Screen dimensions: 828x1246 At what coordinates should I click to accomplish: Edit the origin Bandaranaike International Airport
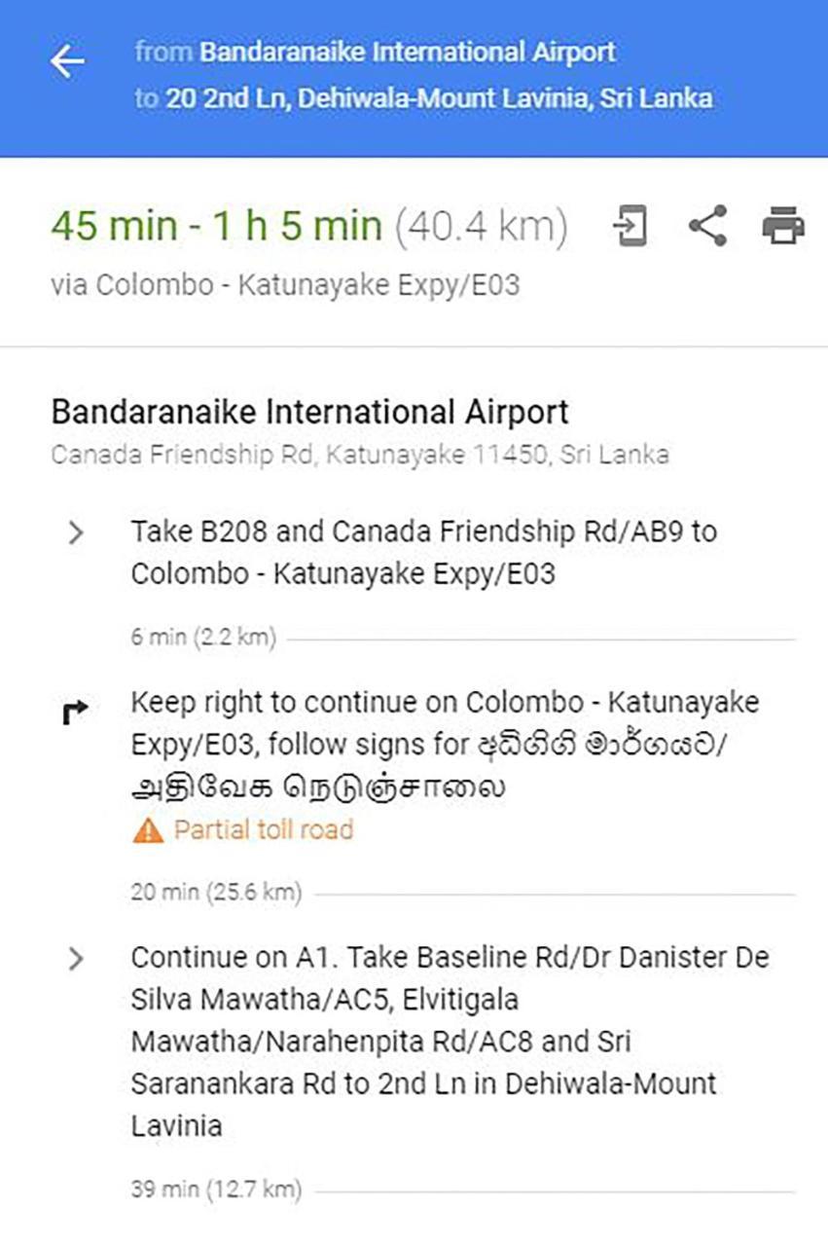(x=408, y=53)
